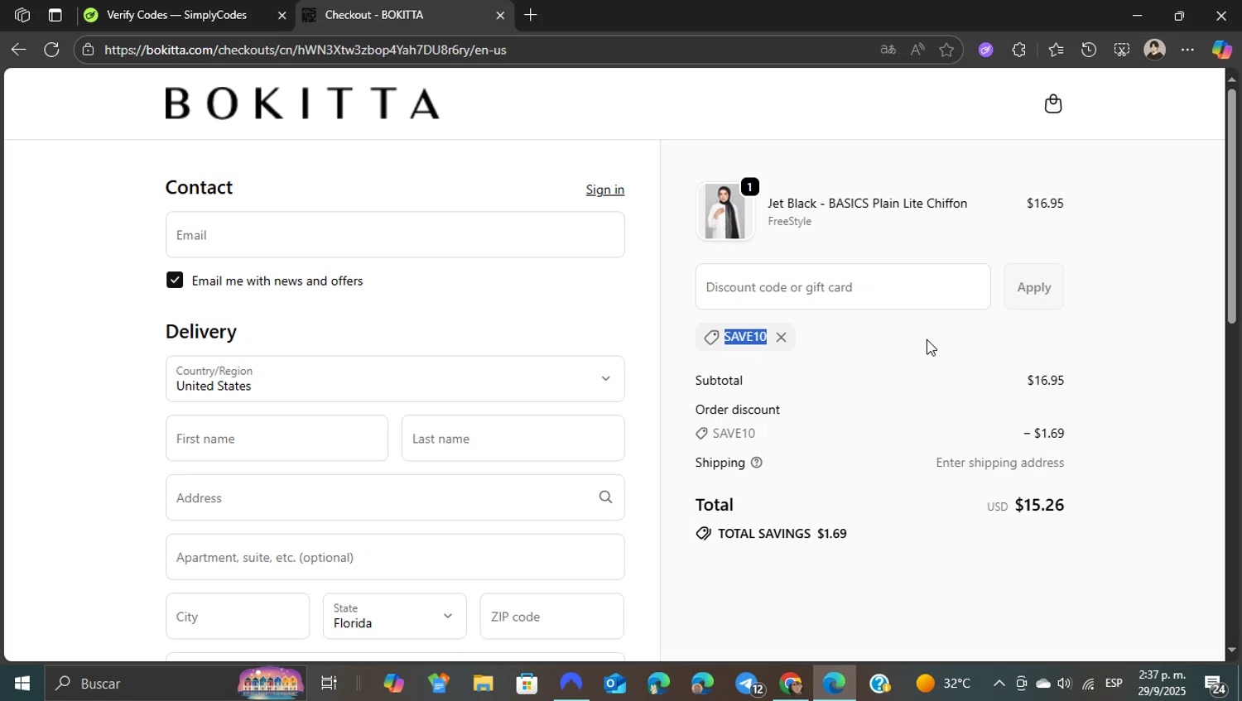This screenshot has width=1242, height=701.
Task: Uncheck Email me with news and offers
Action: pyautogui.click(x=174, y=280)
